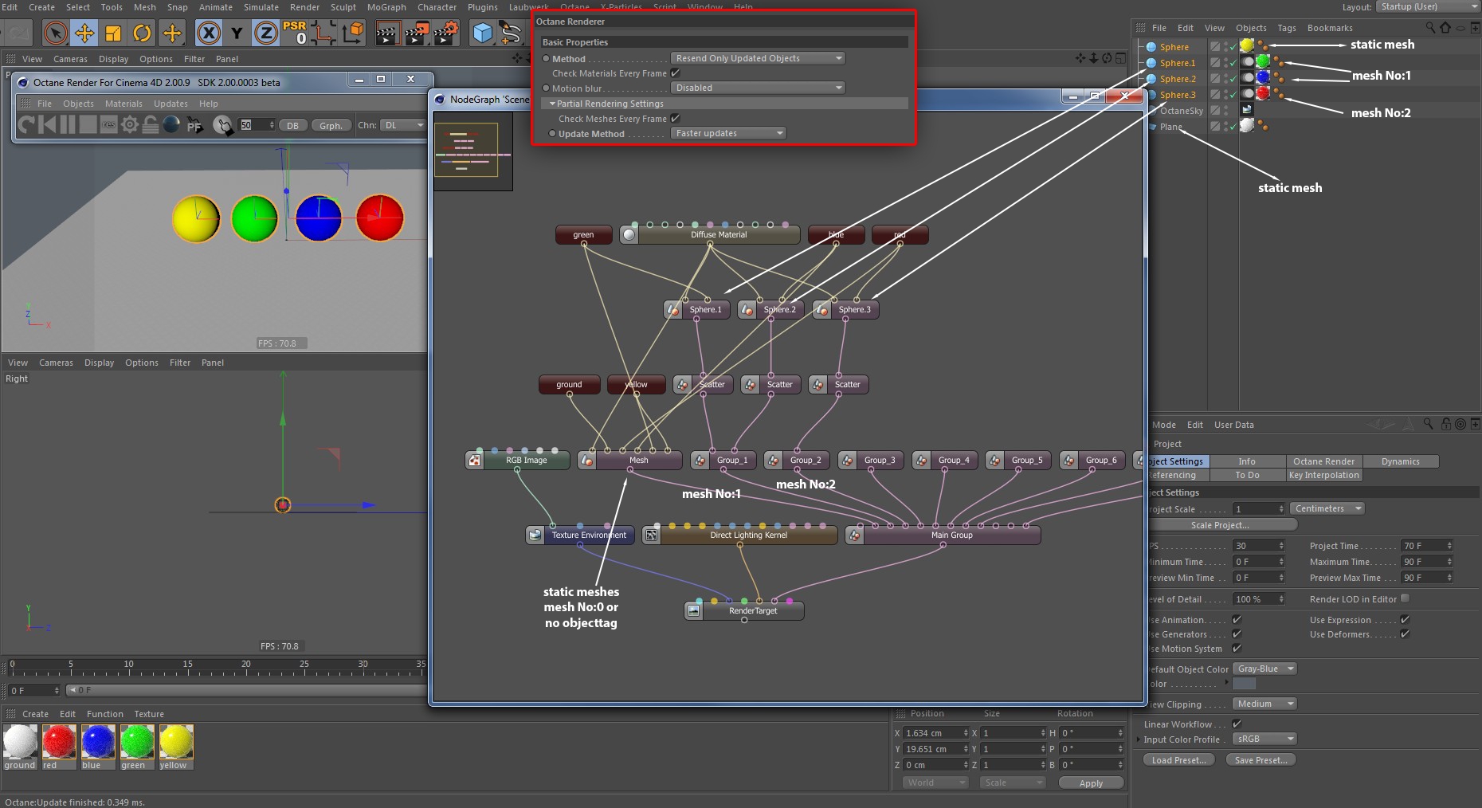Viewport: 1482px width, 808px height.
Task: Uncheck Use Animation checkbox
Action: coord(1237,619)
